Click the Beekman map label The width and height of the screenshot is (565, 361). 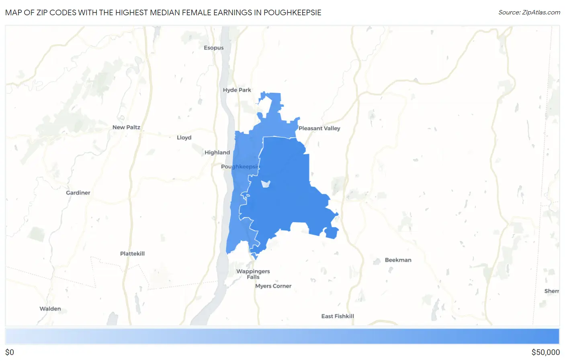(x=398, y=260)
